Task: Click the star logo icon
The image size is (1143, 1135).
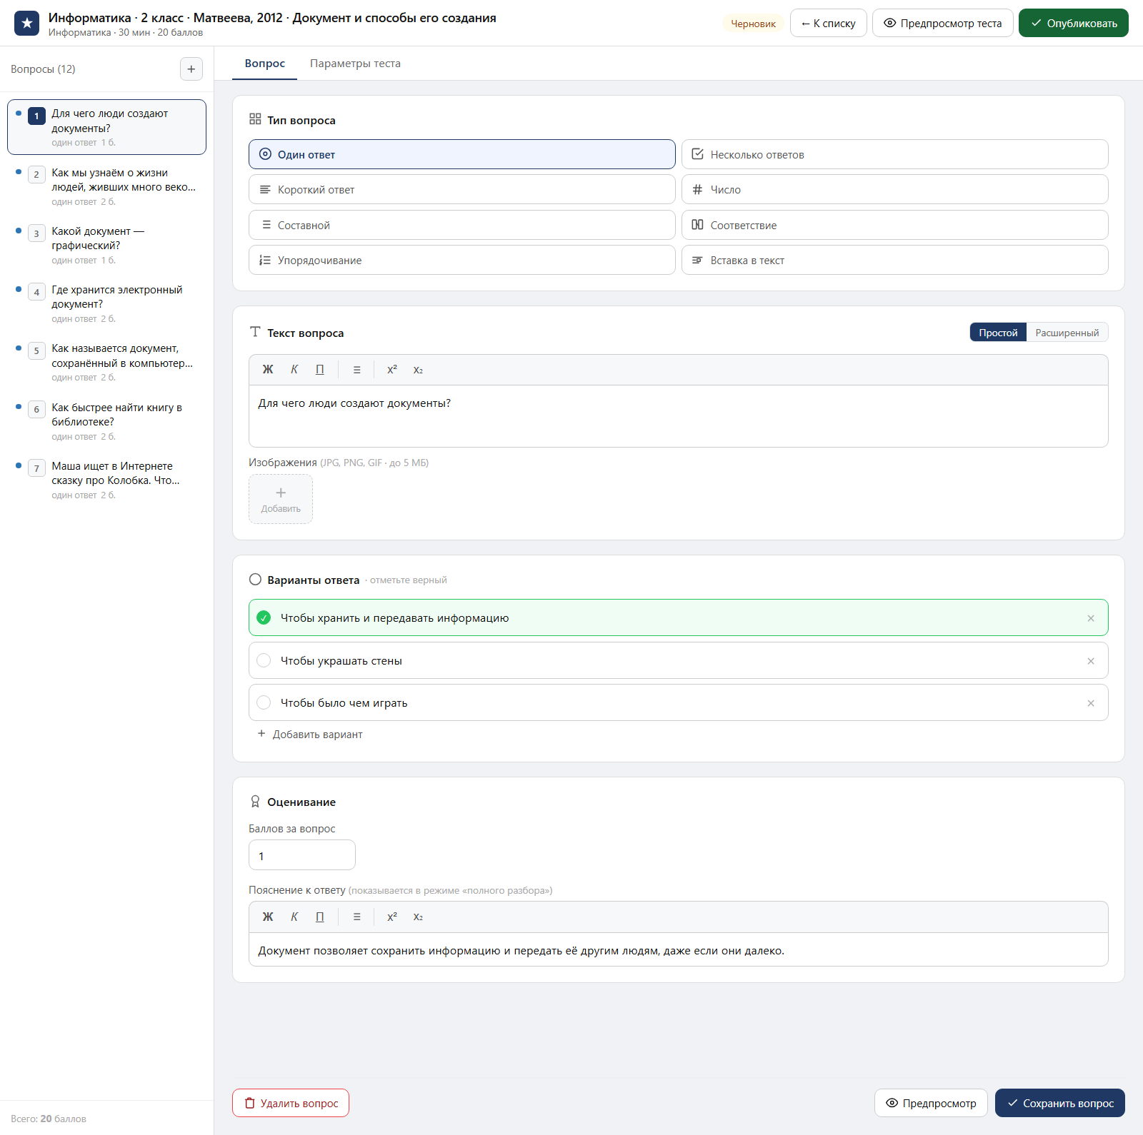Action: [x=27, y=23]
